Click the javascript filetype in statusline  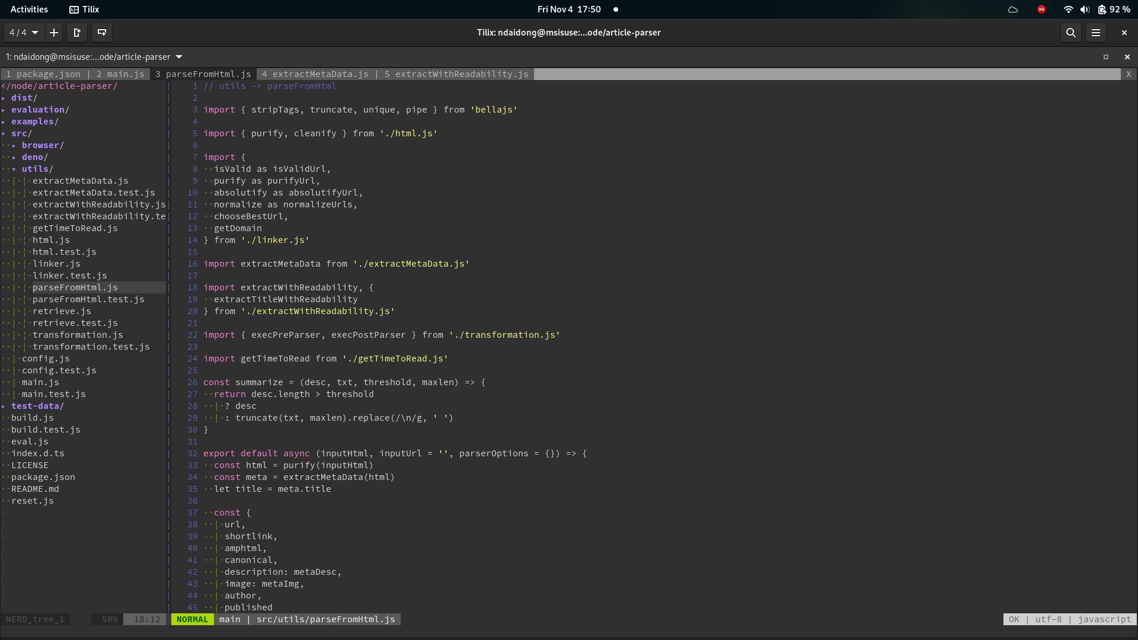coord(1104,619)
